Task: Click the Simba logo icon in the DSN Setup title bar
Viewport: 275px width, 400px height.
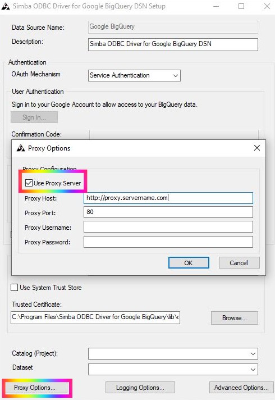Action: coord(6,6)
